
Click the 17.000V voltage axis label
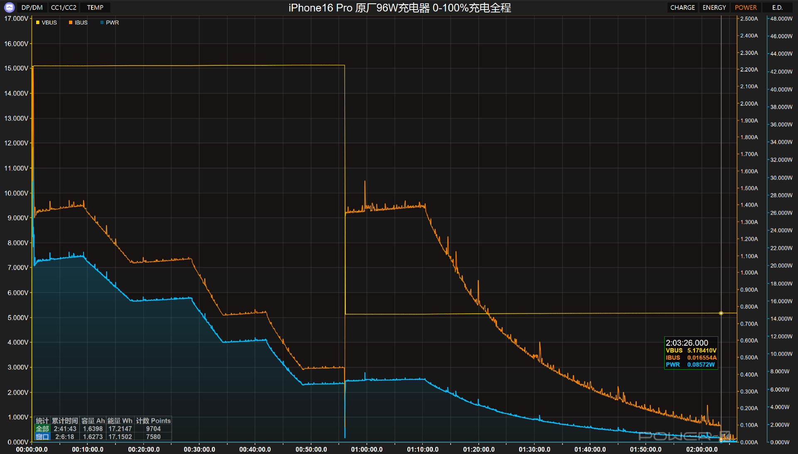pos(16,19)
